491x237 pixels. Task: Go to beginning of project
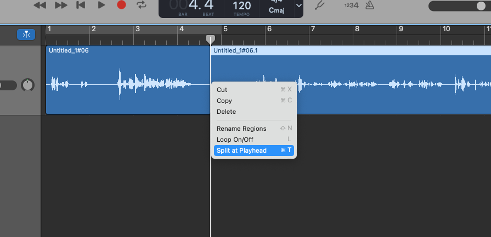click(x=81, y=5)
